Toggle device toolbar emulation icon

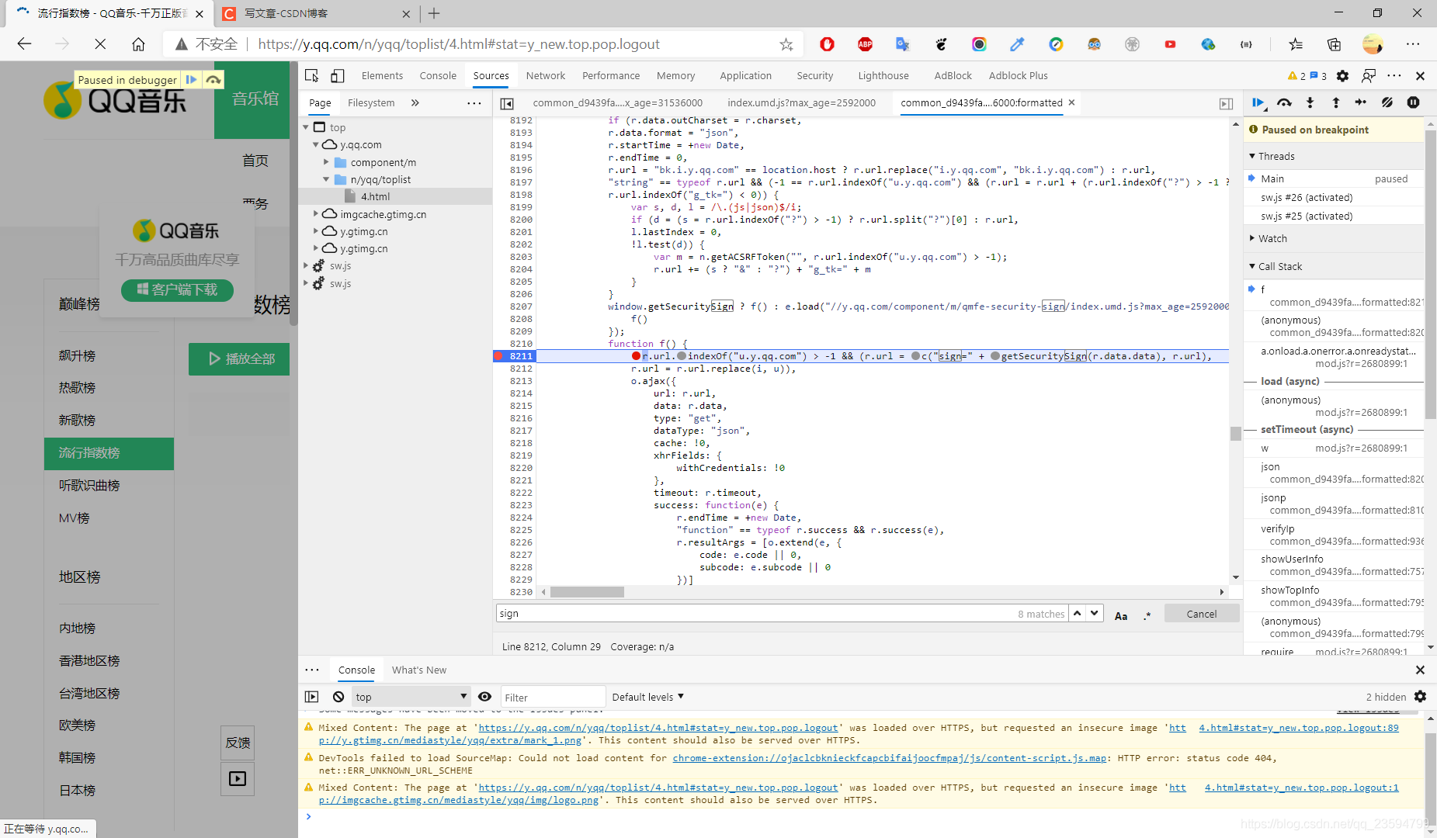338,75
